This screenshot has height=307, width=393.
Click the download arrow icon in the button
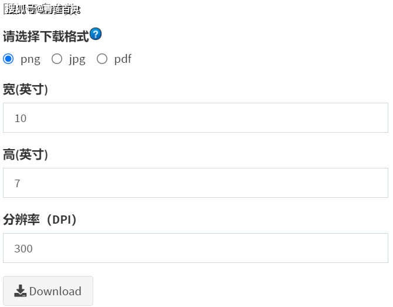coord(21,291)
